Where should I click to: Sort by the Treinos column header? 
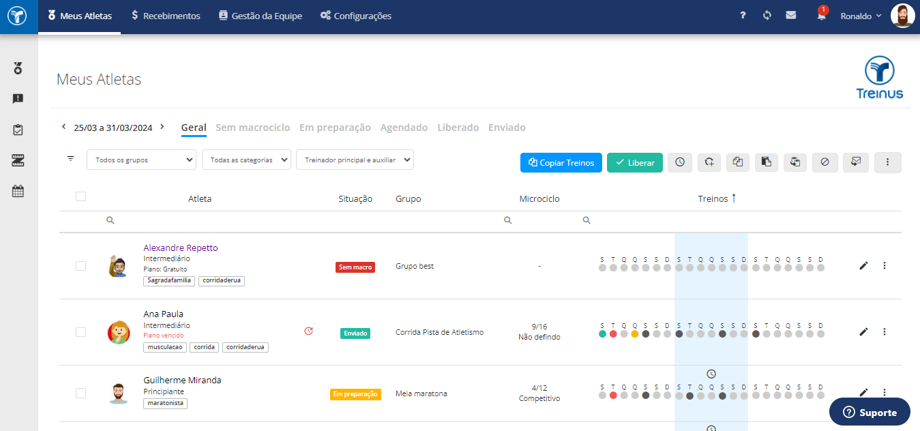[717, 198]
